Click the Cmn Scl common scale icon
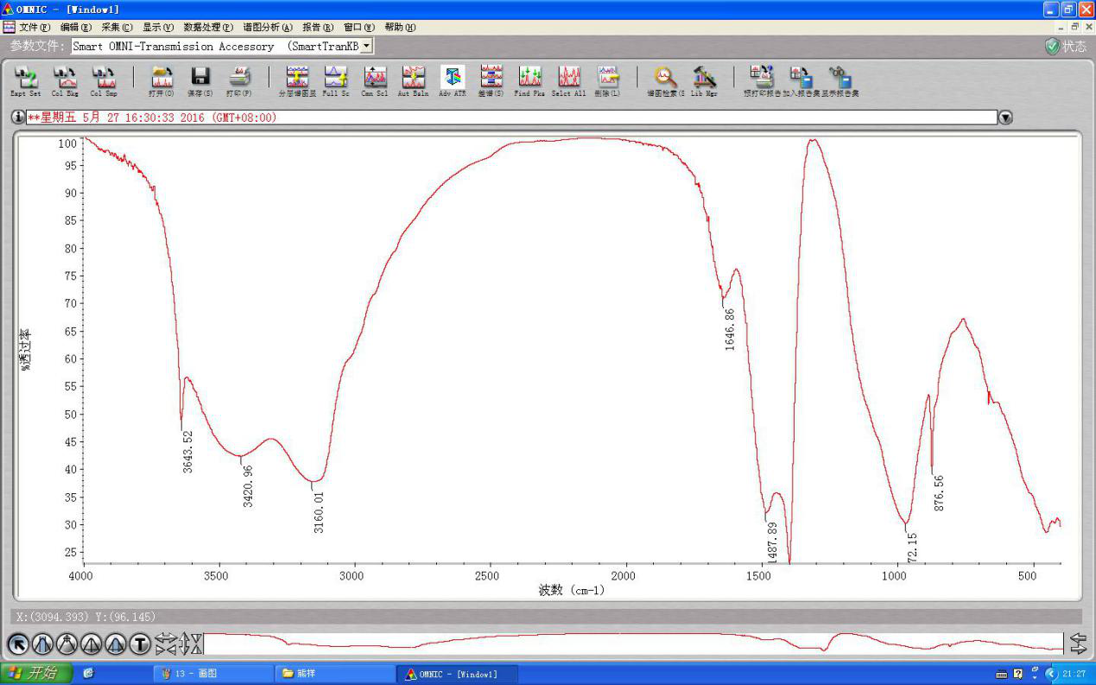Screen dimensions: 1096x685 pos(374,80)
